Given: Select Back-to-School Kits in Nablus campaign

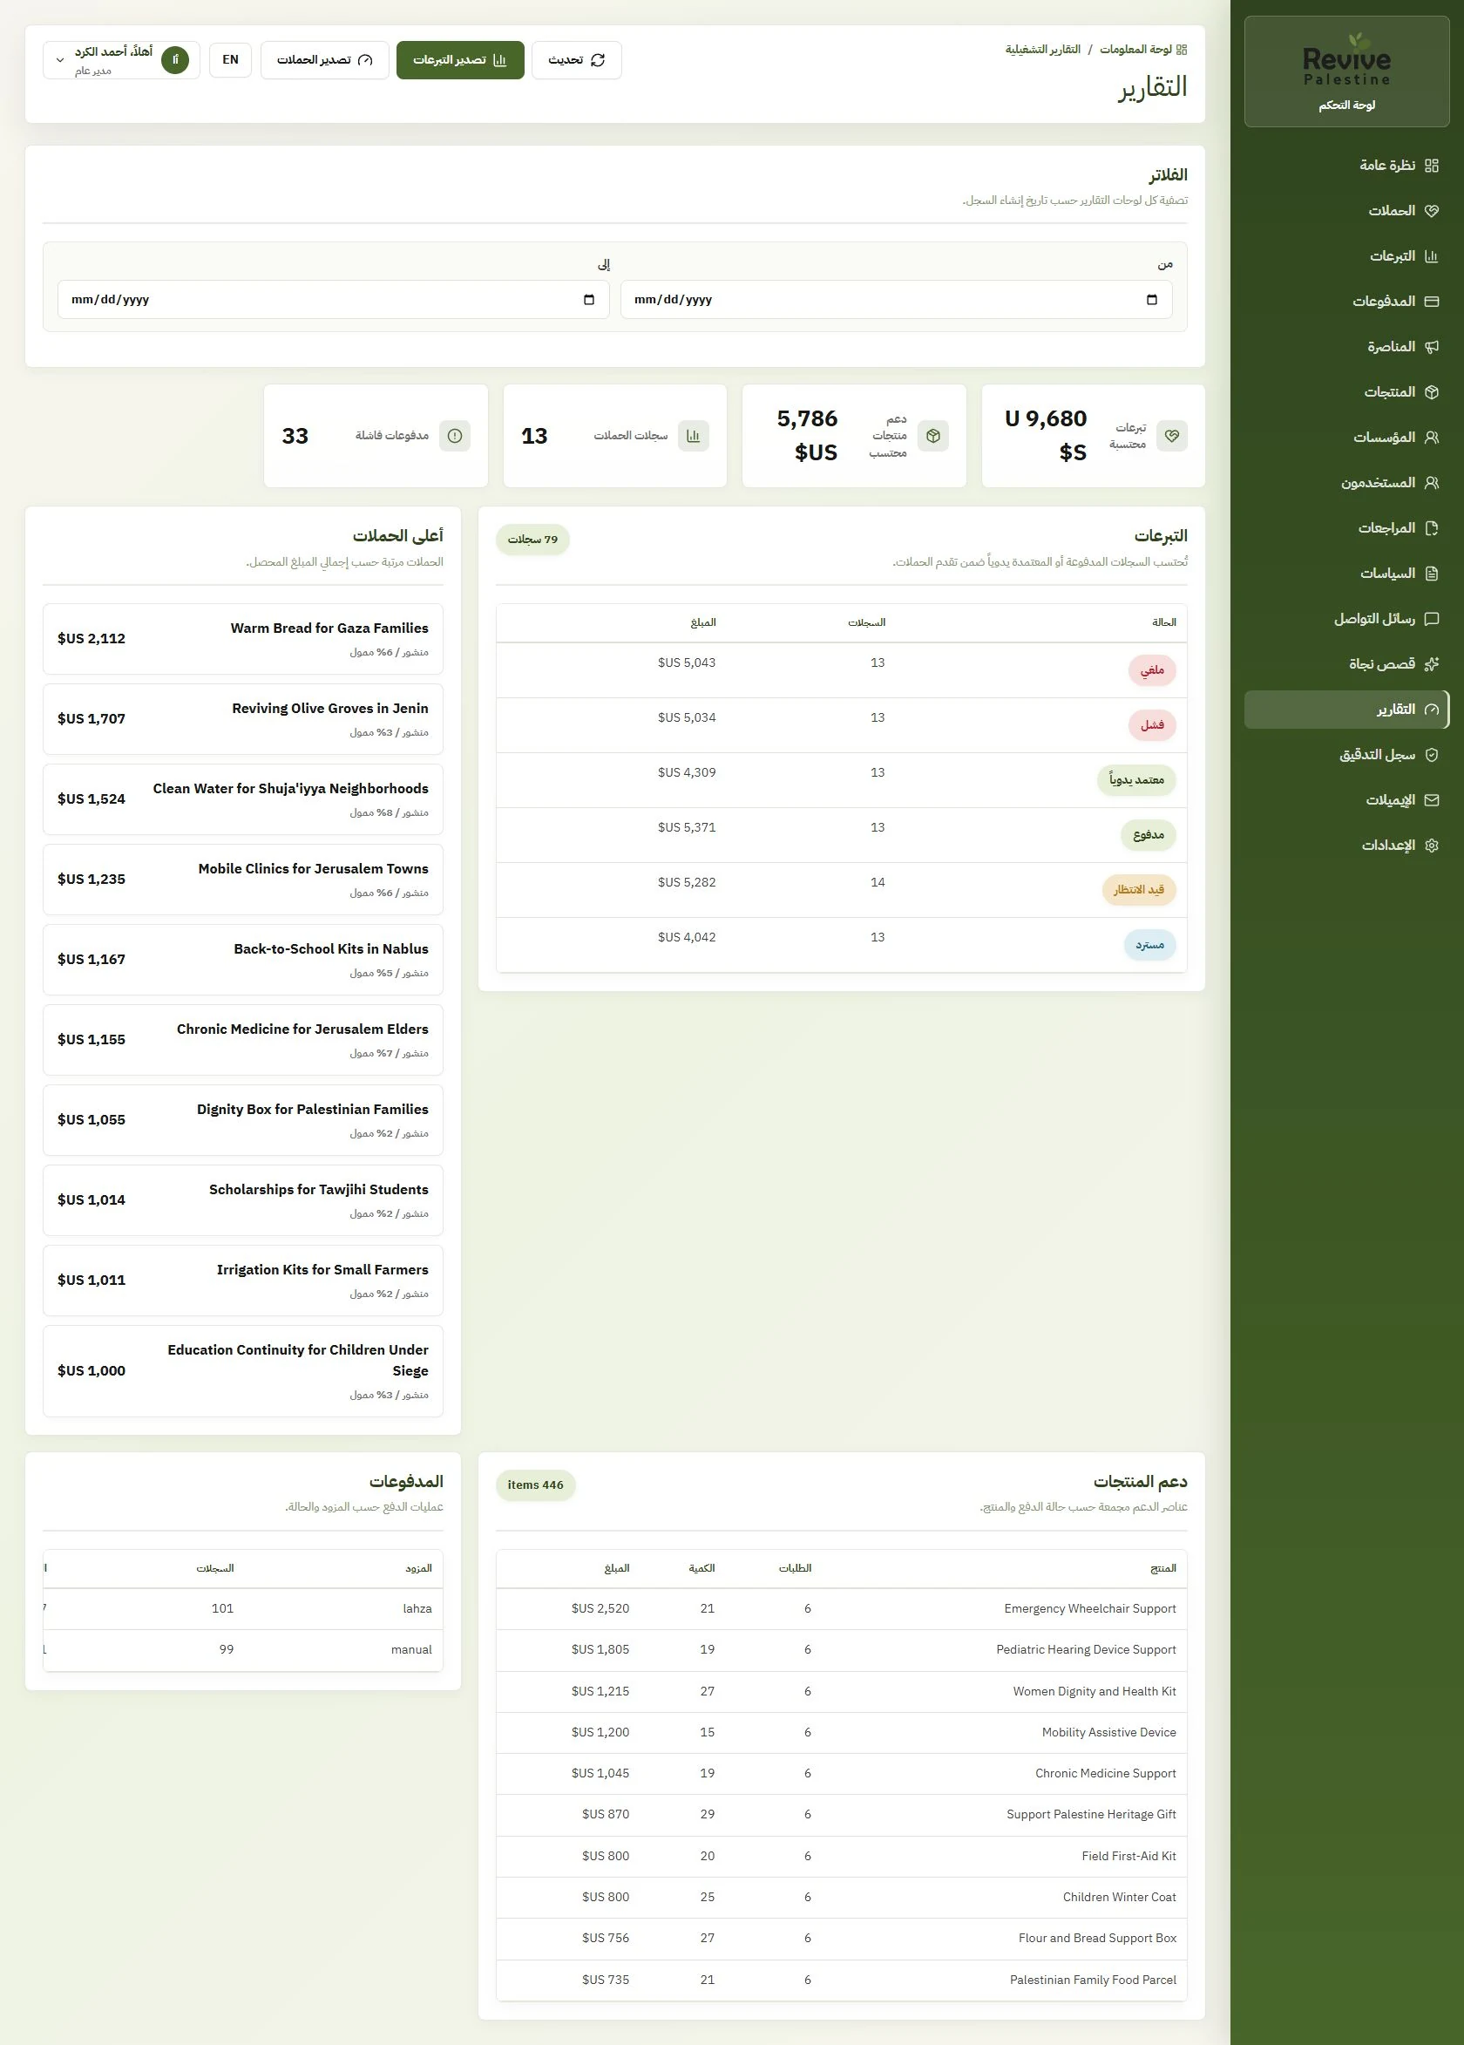Looking at the screenshot, I should coord(242,960).
